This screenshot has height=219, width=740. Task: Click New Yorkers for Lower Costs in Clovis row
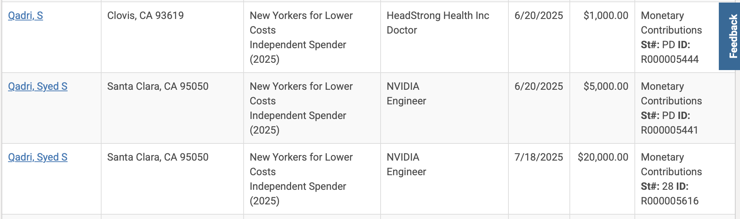301,16
